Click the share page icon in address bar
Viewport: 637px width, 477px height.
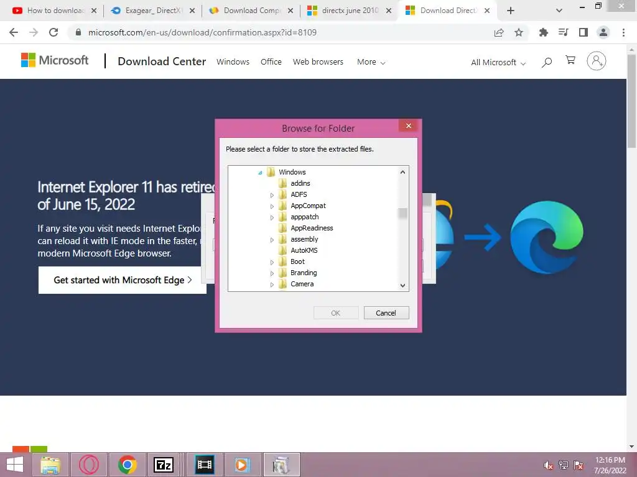click(x=499, y=32)
